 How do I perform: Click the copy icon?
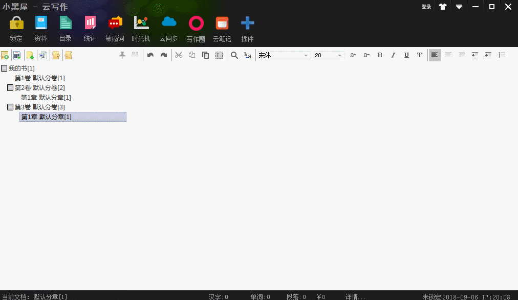click(192, 55)
